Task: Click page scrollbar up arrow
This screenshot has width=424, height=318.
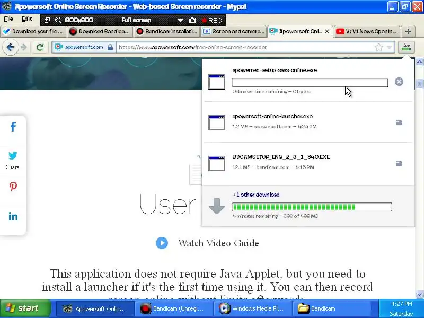Action: pyautogui.click(x=419, y=62)
